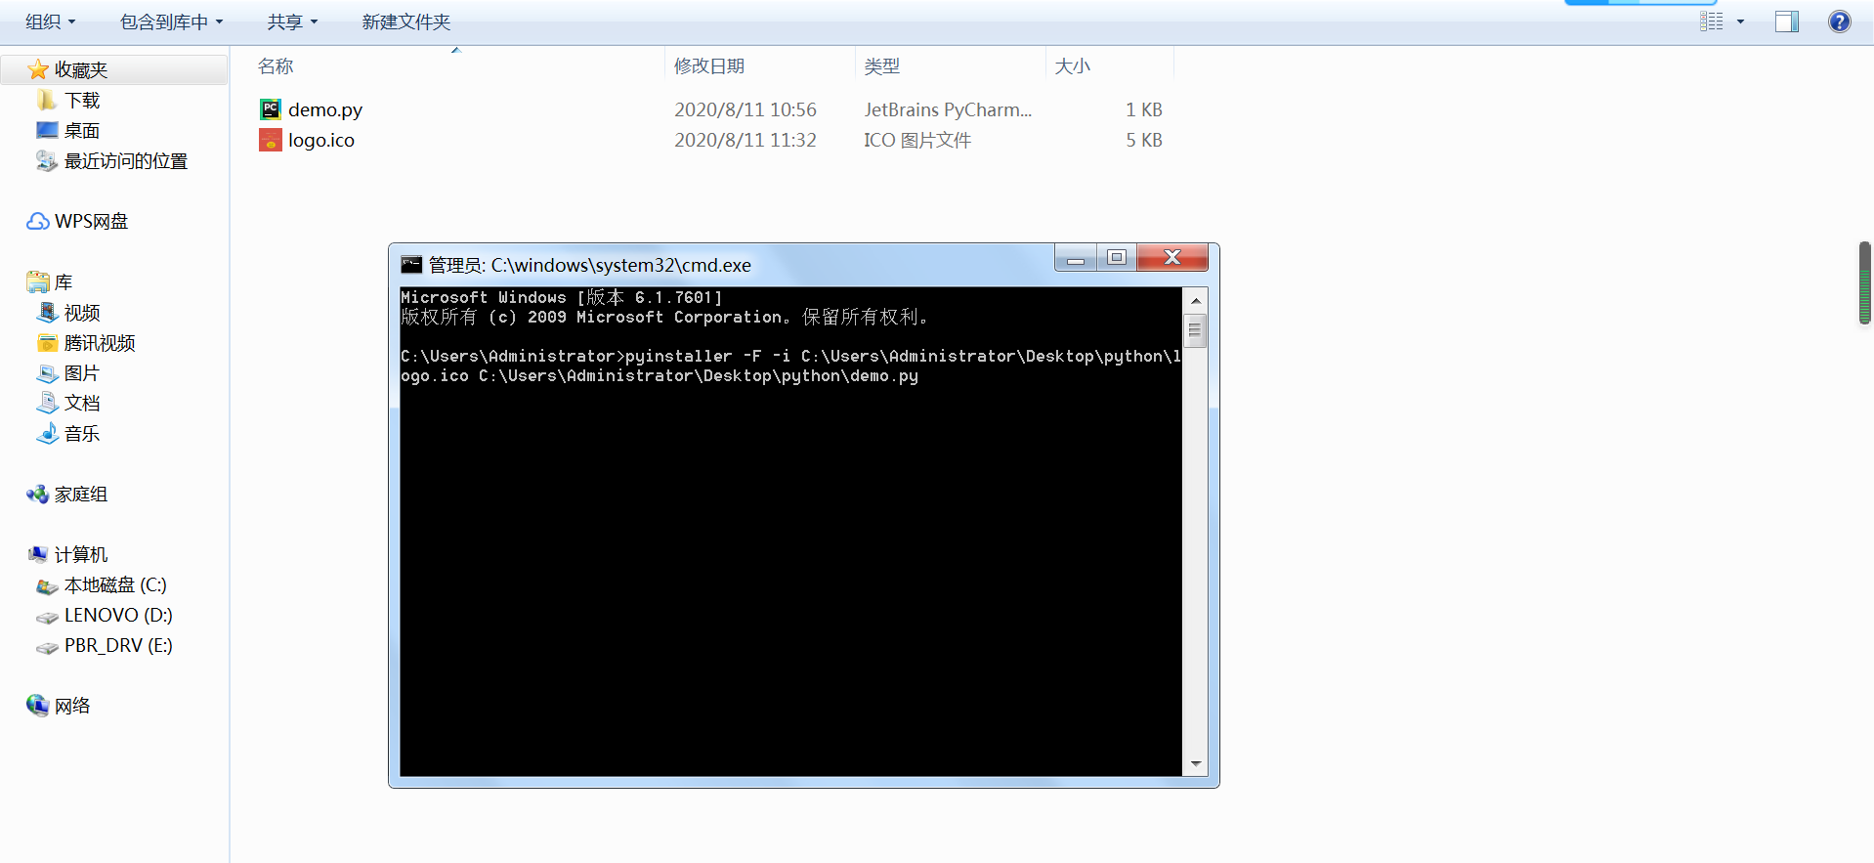Click the 网络 network icon
Viewport: 1874px width, 863px height.
(38, 706)
